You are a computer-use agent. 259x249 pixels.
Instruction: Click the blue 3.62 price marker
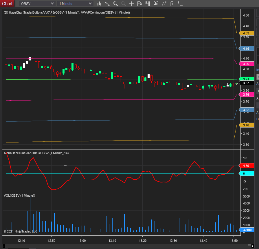pos(246,110)
